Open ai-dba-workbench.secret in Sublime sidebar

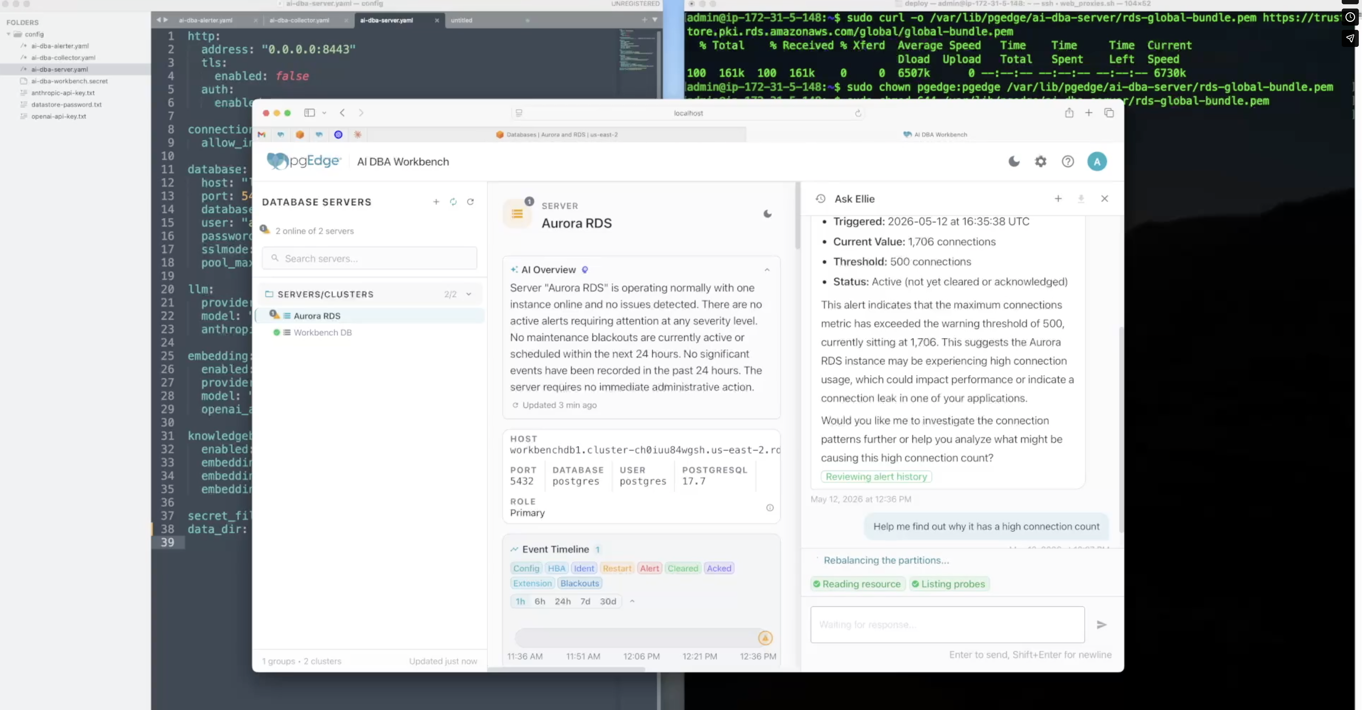69,81
